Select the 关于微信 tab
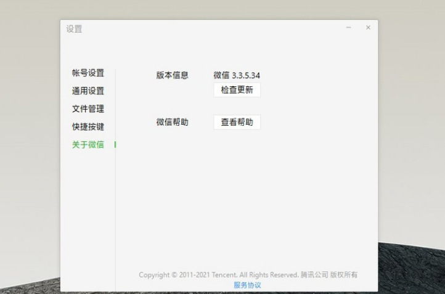 [x=88, y=144]
